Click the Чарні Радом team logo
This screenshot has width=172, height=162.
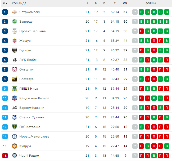click(x=15, y=156)
